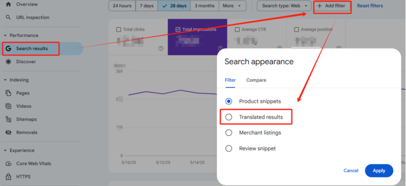Expand the More date range dropdown

(x=232, y=6)
